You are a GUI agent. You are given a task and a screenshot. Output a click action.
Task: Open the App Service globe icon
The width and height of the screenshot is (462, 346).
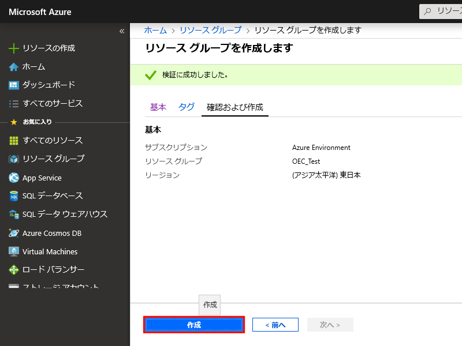(x=14, y=178)
